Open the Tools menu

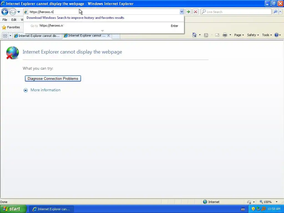click(267, 35)
